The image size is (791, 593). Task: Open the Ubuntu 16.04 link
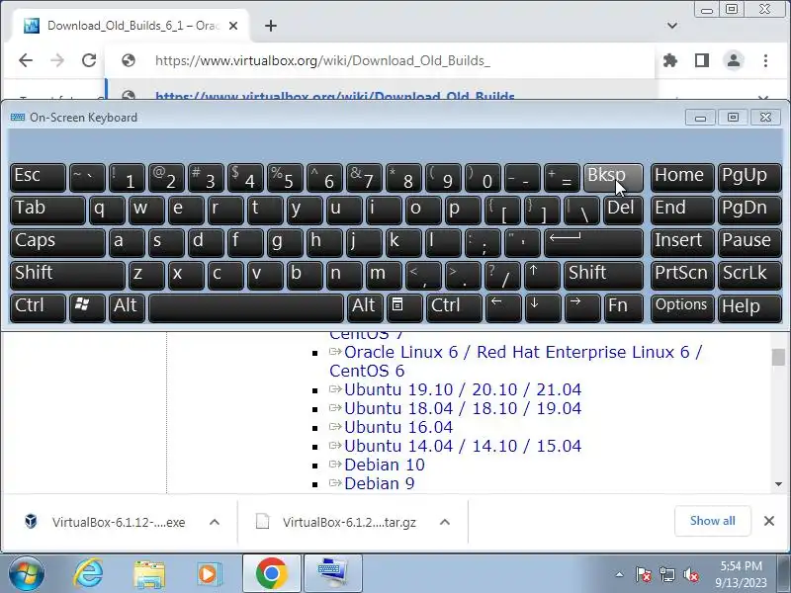398,427
